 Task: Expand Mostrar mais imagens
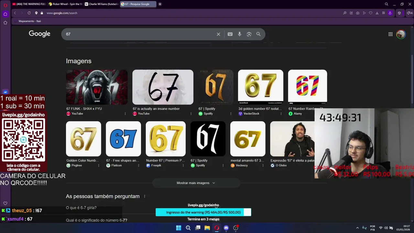point(196,183)
